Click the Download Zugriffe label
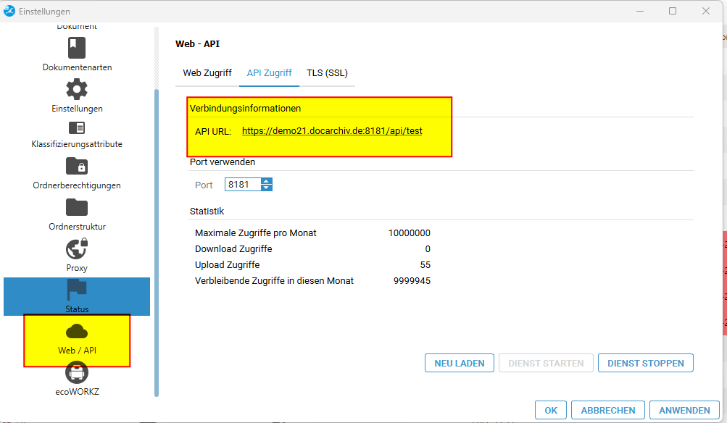Viewport: 727px width, 423px height. click(x=233, y=248)
